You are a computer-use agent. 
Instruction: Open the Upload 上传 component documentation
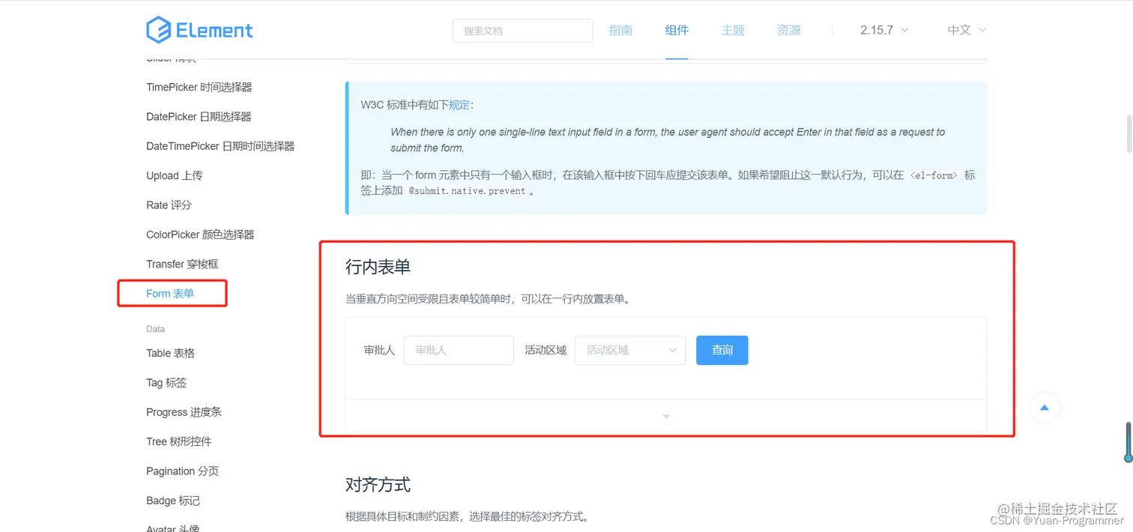(175, 175)
